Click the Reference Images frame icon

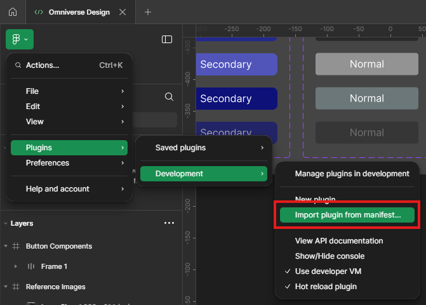[16, 287]
